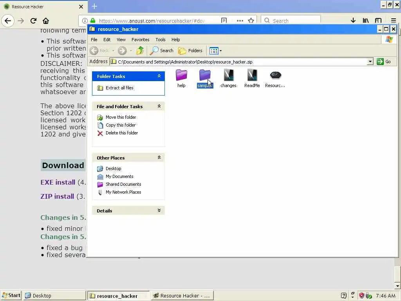Open the File menu

click(94, 40)
